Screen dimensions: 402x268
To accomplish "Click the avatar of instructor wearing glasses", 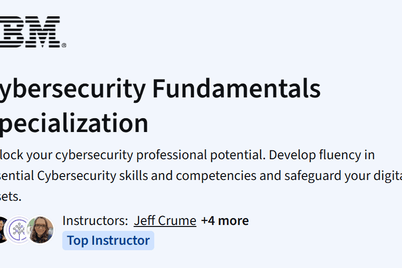I will (41, 229).
